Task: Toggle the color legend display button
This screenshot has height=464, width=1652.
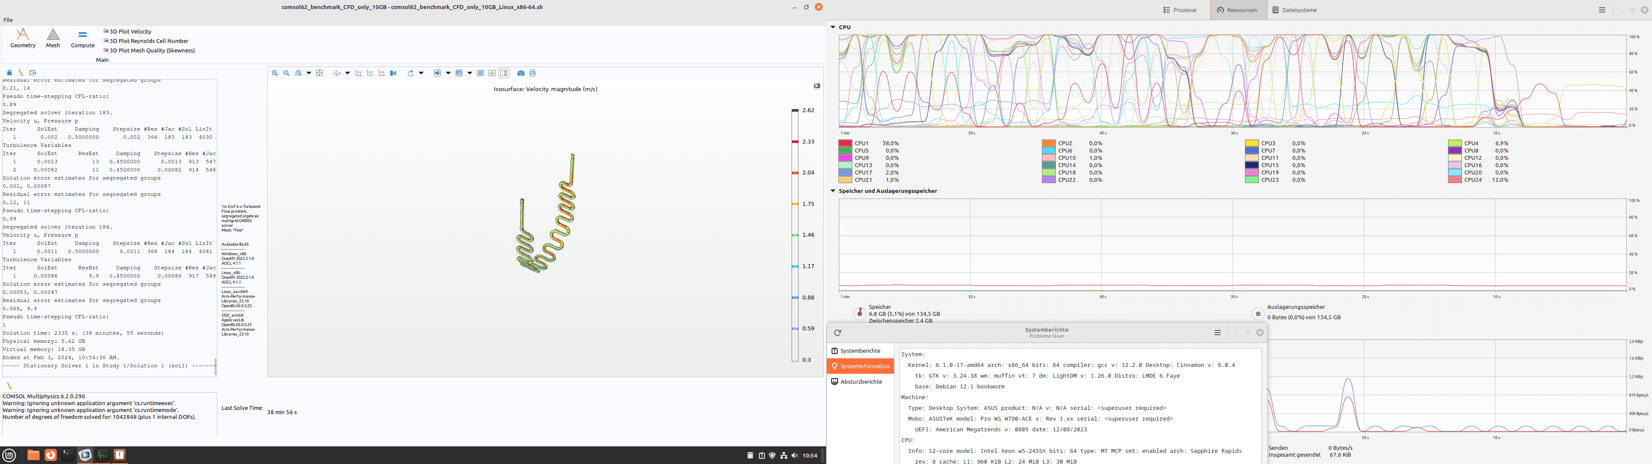Action: tap(503, 73)
